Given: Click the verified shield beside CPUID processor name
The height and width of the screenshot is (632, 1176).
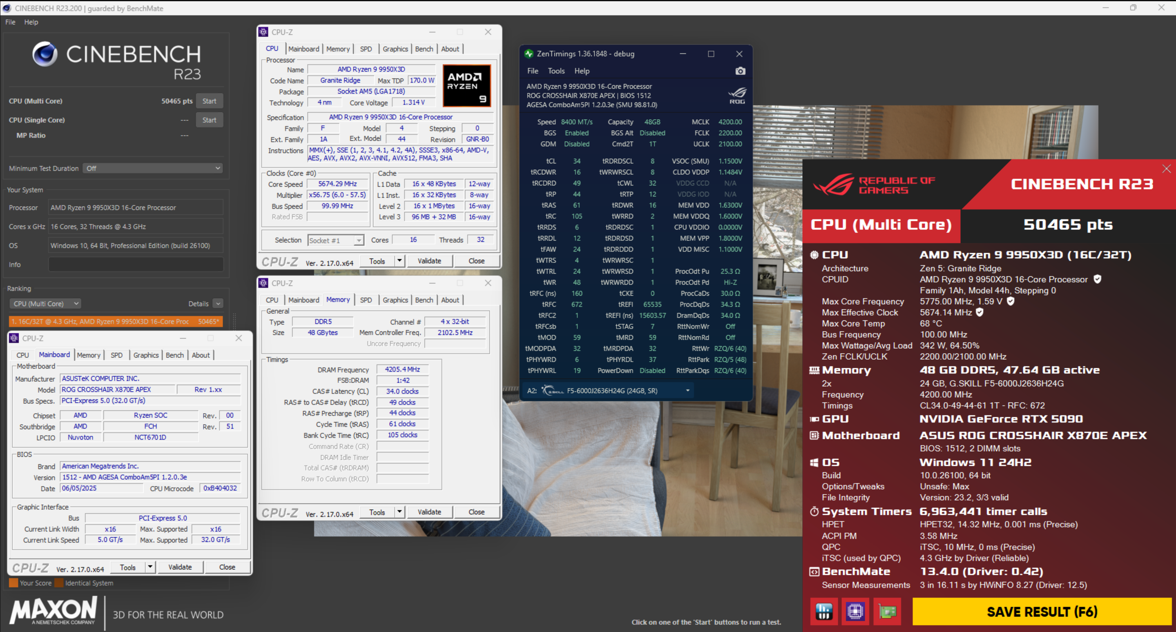Looking at the screenshot, I should [x=1098, y=279].
